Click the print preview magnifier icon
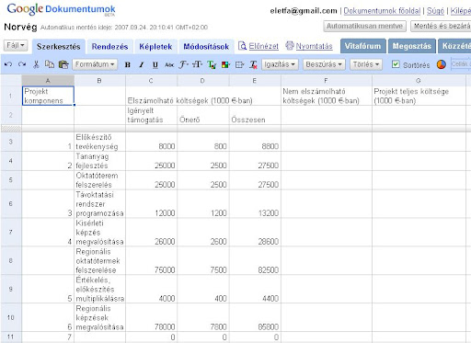The width and height of the screenshot is (471, 343). pyautogui.click(x=242, y=46)
